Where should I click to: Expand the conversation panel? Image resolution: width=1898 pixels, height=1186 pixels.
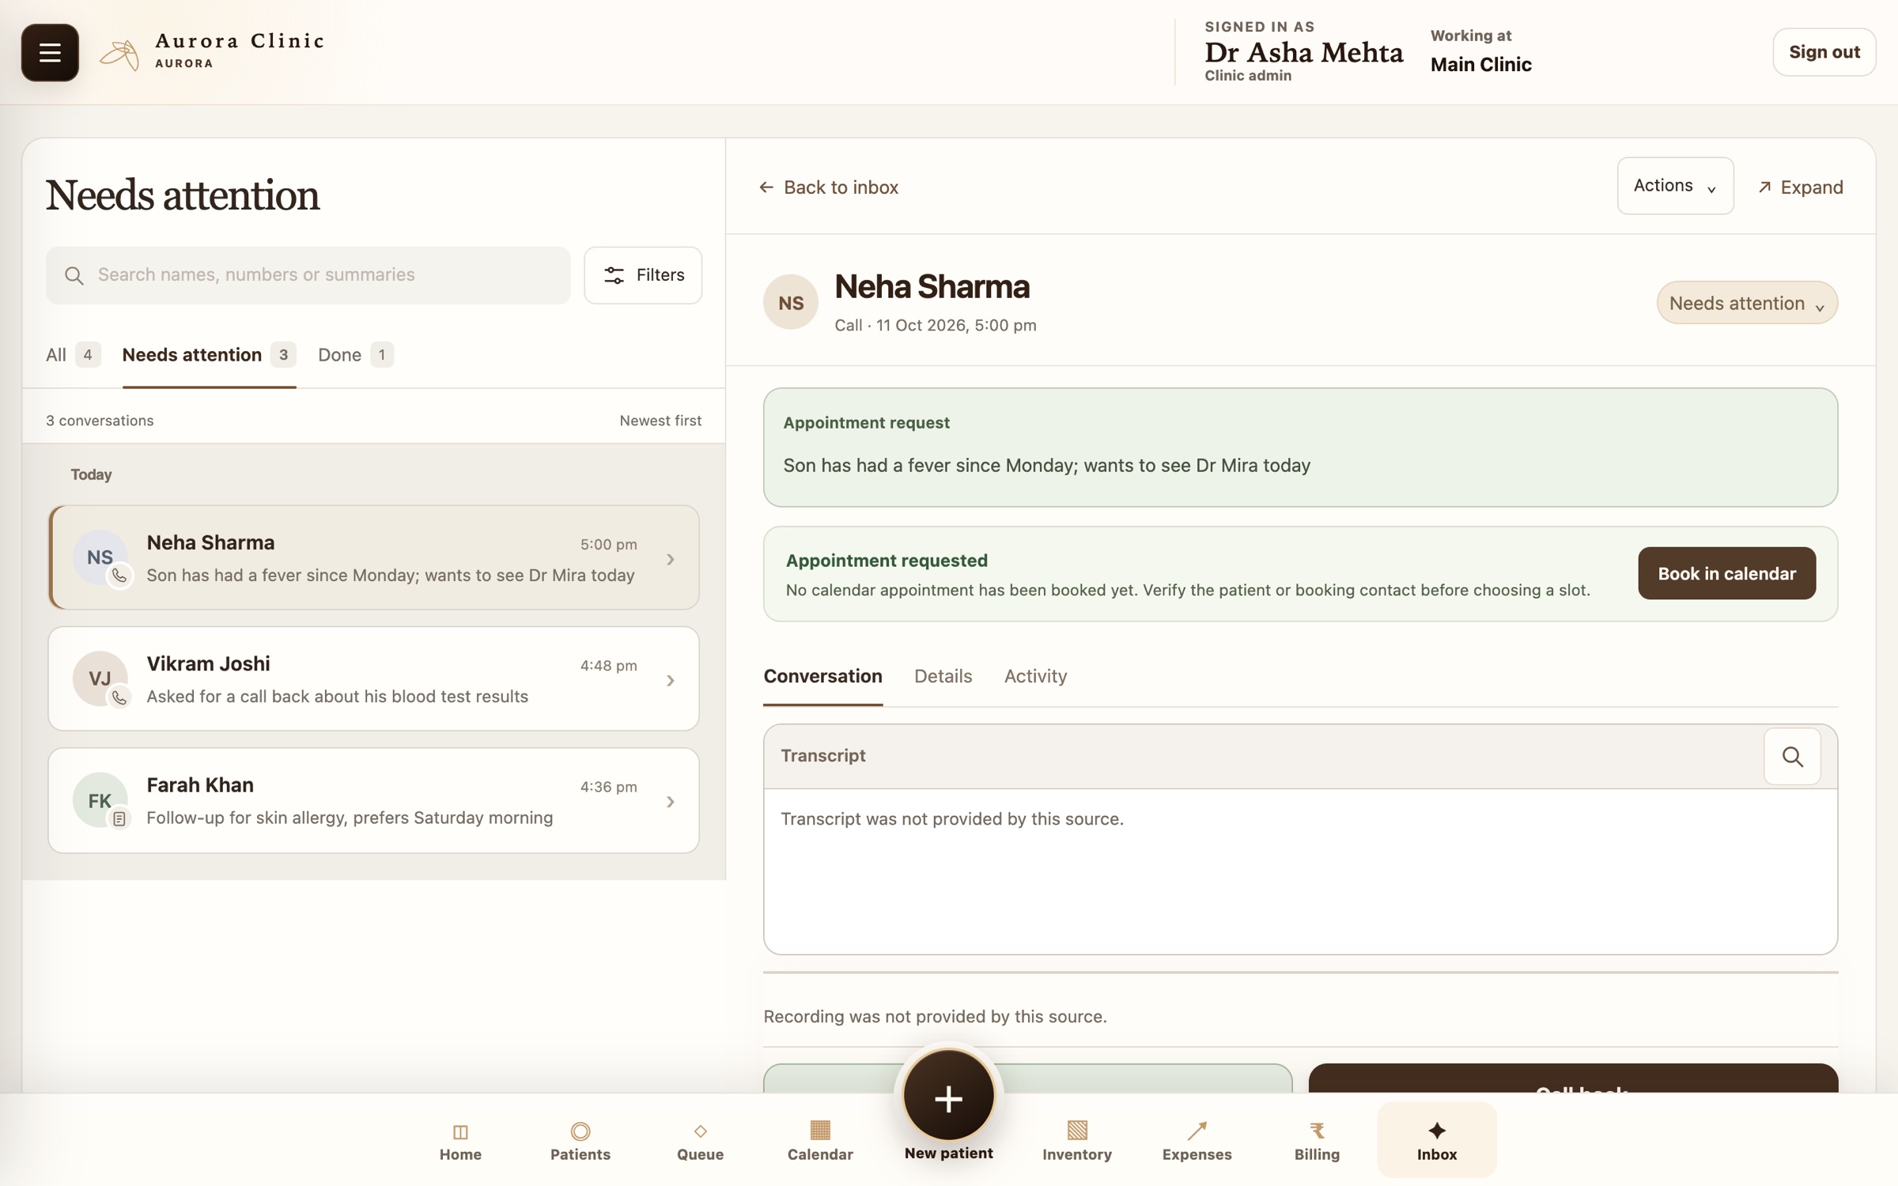[x=1800, y=187]
